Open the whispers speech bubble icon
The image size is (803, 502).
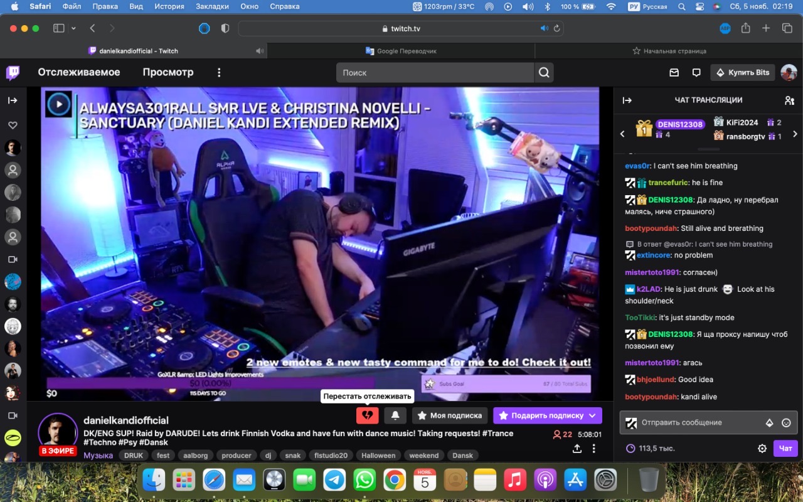pyautogui.click(x=696, y=73)
